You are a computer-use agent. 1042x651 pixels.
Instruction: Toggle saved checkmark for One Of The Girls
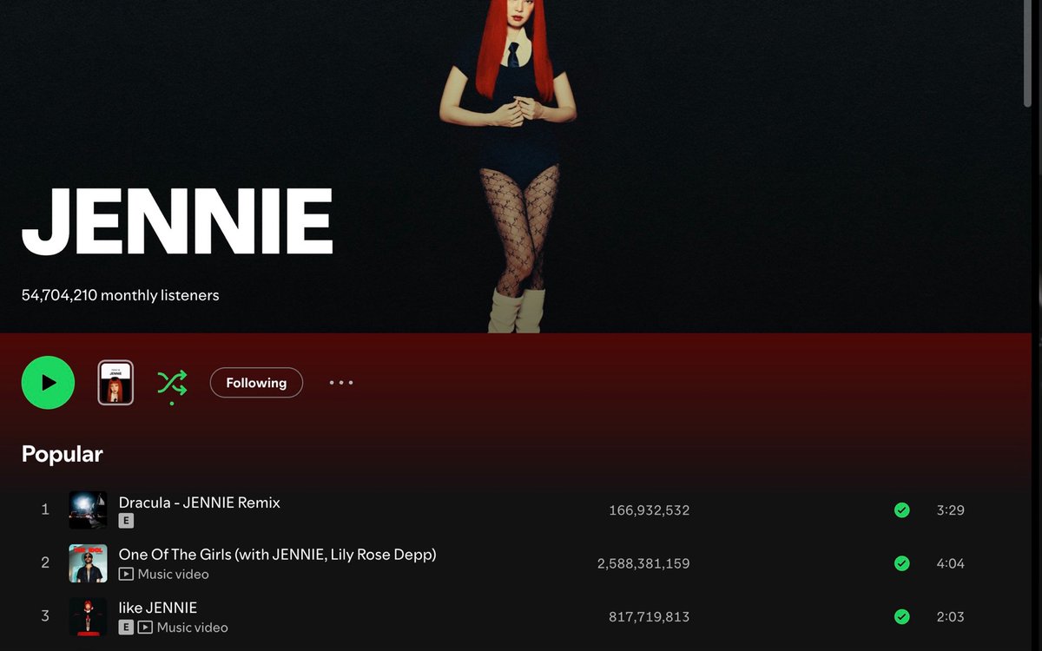[902, 563]
